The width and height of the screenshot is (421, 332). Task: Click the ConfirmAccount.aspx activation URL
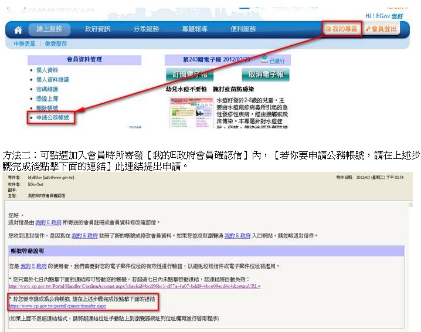click(x=134, y=286)
